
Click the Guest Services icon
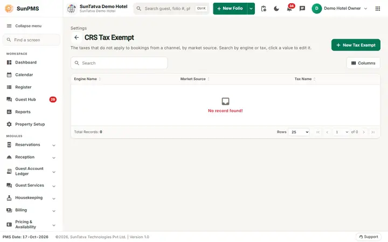(x=9, y=185)
